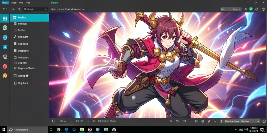Open the red app icon on the taskbar

114,130
